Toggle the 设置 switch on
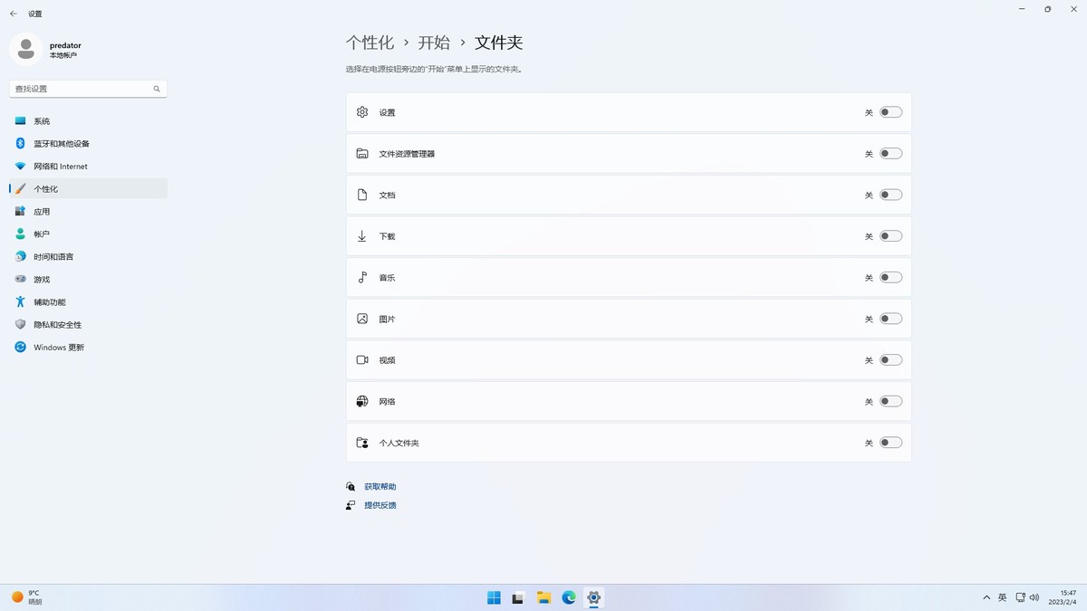 890,111
